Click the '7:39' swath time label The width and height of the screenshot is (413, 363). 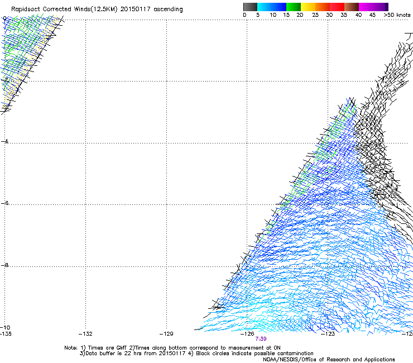coord(261,339)
